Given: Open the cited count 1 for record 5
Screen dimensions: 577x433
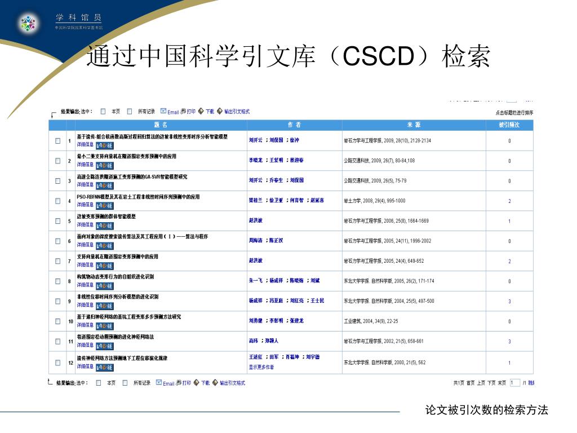Looking at the screenshot, I should tap(509, 221).
